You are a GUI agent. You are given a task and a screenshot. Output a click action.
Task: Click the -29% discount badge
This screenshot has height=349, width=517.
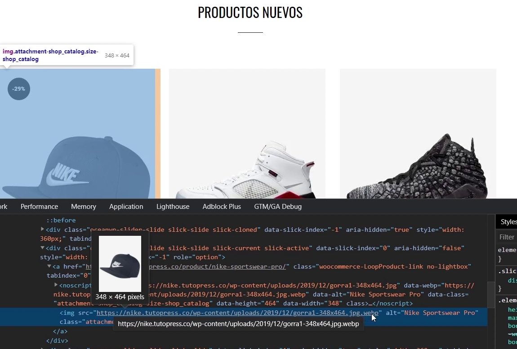click(x=19, y=88)
